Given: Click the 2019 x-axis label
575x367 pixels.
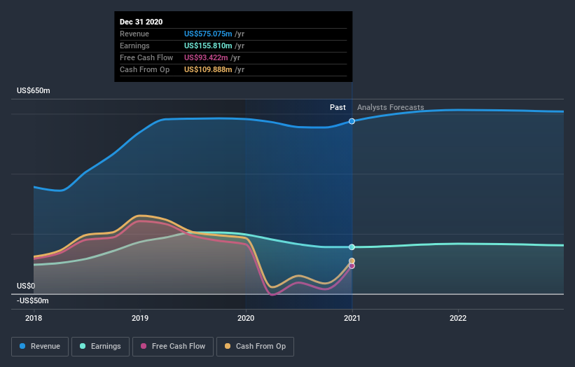Looking at the screenshot, I should (140, 318).
